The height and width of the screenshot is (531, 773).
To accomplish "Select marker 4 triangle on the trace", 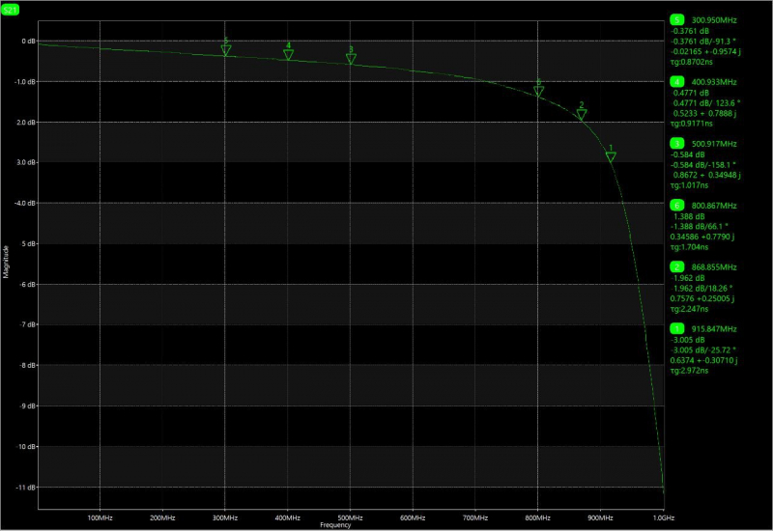I will pos(288,54).
